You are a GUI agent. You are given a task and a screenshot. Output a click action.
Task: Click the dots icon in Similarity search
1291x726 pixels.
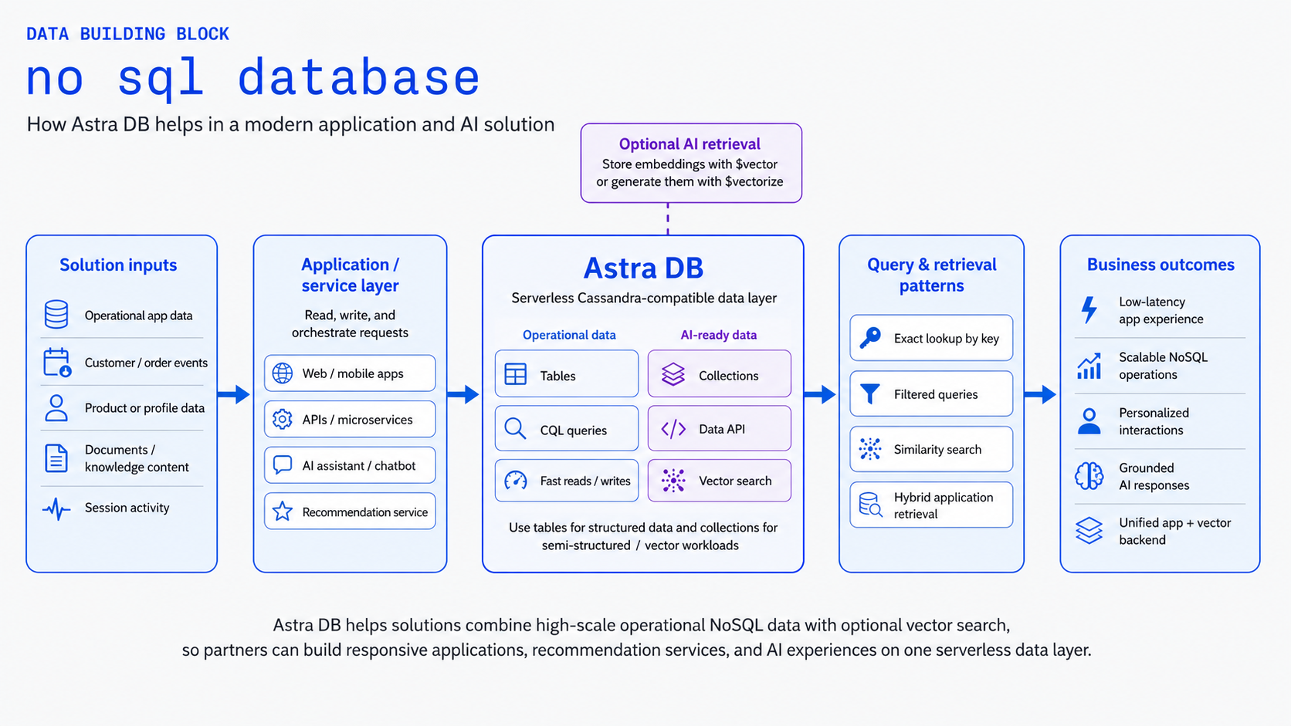pyautogui.click(x=870, y=449)
